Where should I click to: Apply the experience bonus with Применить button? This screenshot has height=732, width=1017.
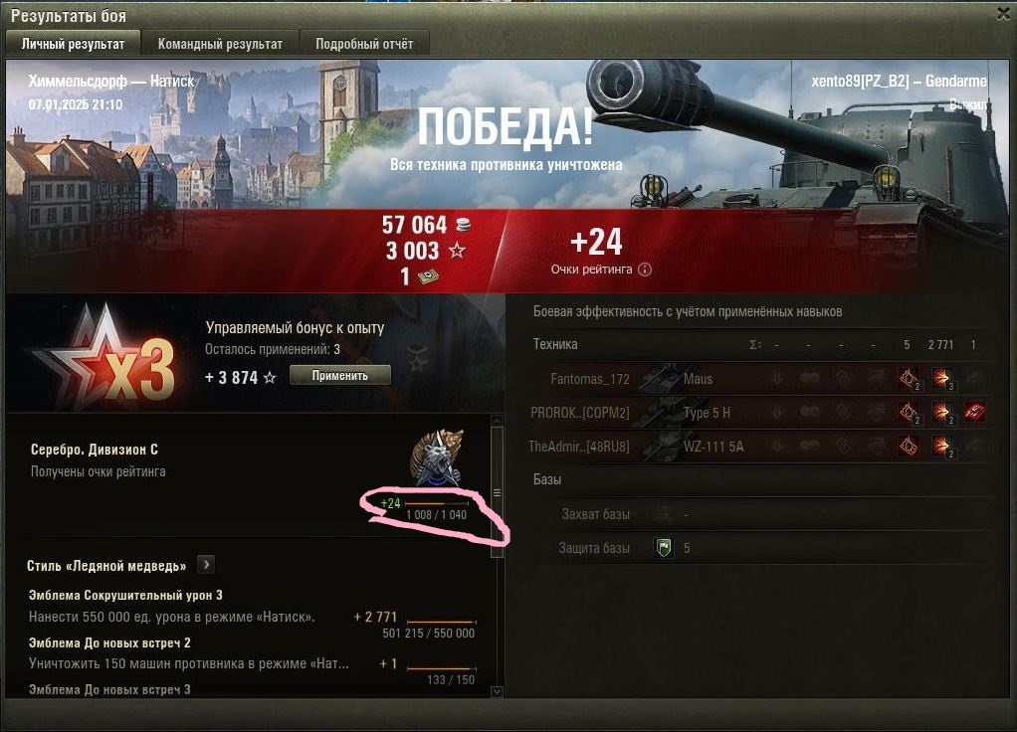(340, 375)
